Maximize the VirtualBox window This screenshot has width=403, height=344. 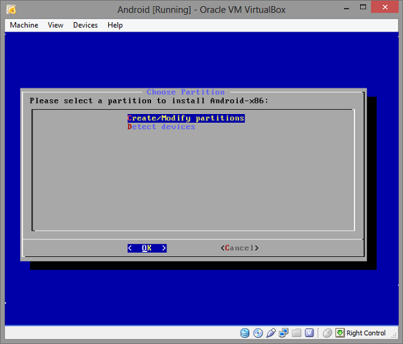[363, 7]
